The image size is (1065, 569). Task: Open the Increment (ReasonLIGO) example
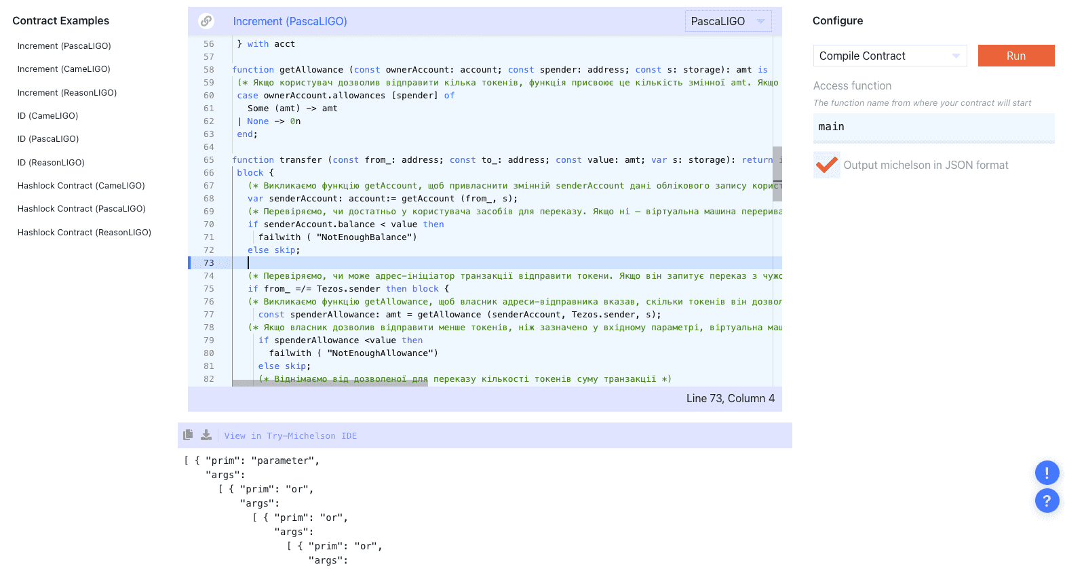[67, 93]
